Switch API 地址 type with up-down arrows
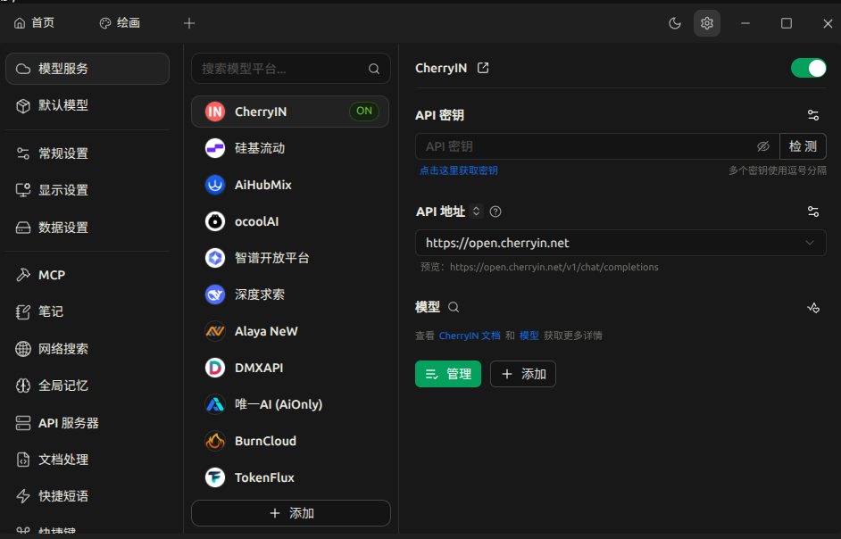This screenshot has width=841, height=539. click(476, 211)
